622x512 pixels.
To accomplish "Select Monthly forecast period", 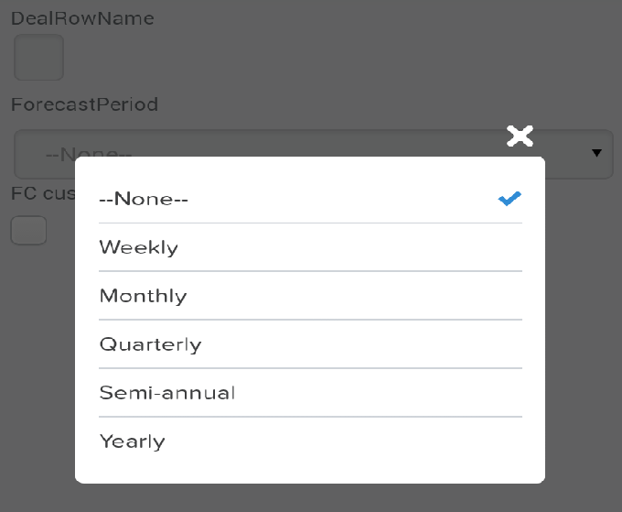I will coord(143,296).
